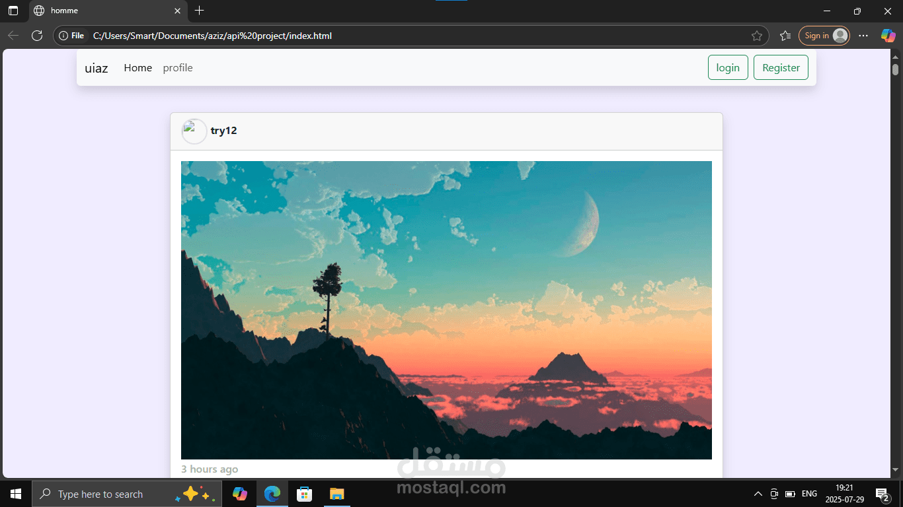Viewport: 903px width, 507px height.
Task: Click the try12 user avatar
Action: click(x=194, y=131)
